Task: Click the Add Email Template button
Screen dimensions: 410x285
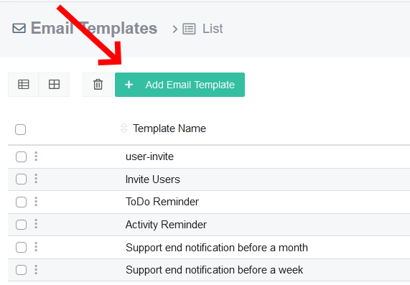Action: click(x=180, y=85)
